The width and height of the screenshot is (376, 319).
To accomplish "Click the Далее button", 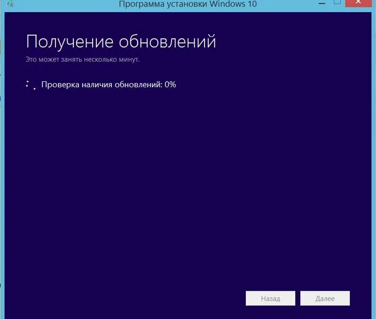I will pos(325,298).
